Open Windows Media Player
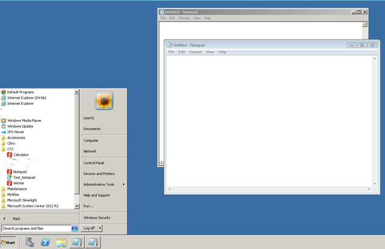 pos(24,120)
